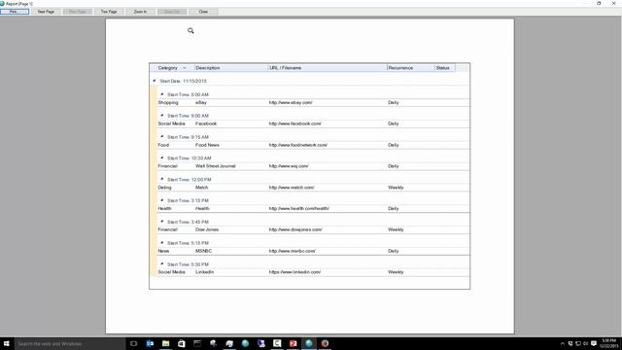The width and height of the screenshot is (622, 350).
Task: Collapse the Start Time 5:30 PM group
Action: pos(162,264)
